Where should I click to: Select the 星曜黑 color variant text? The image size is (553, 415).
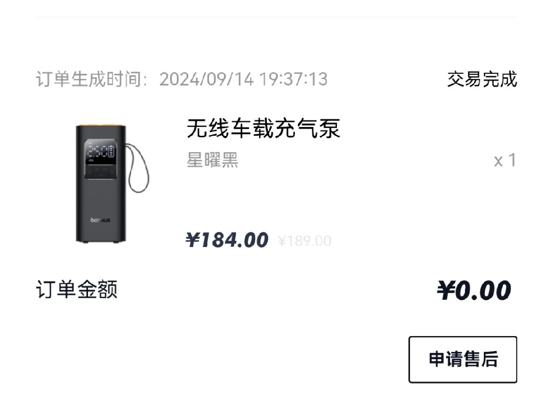tap(212, 160)
